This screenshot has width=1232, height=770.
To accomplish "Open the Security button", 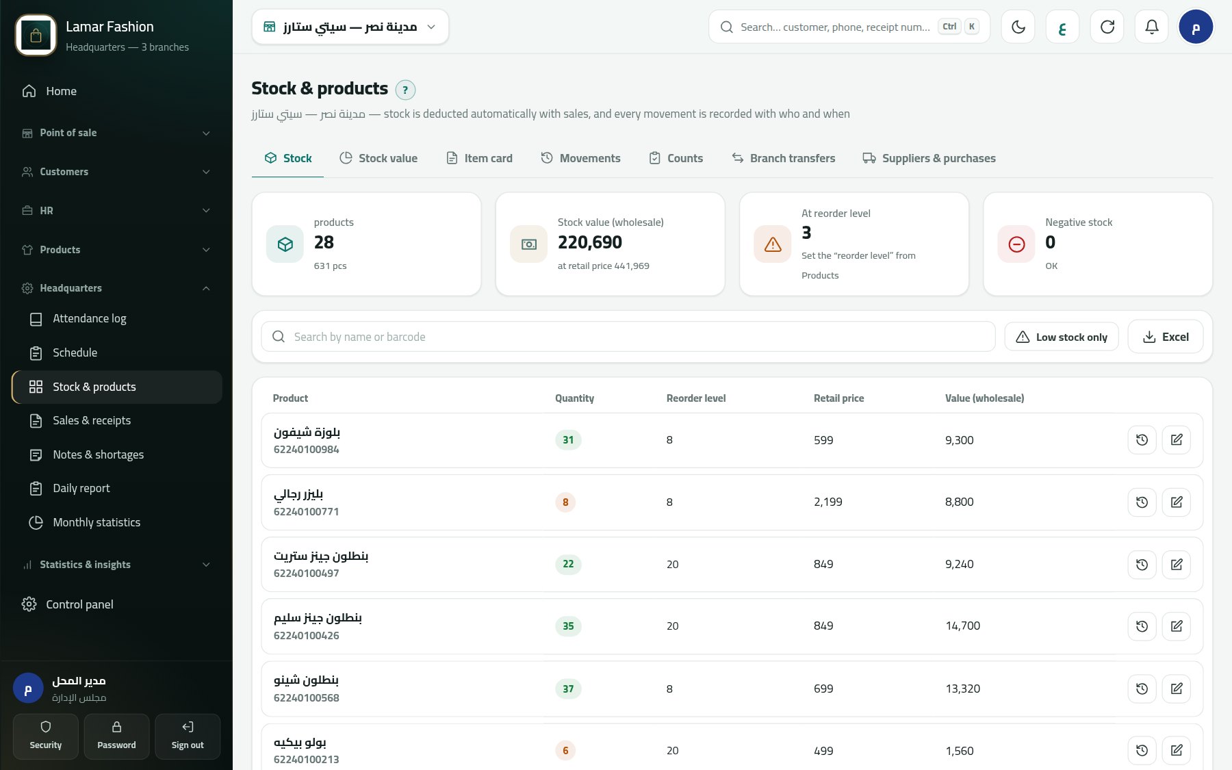I will (x=46, y=736).
